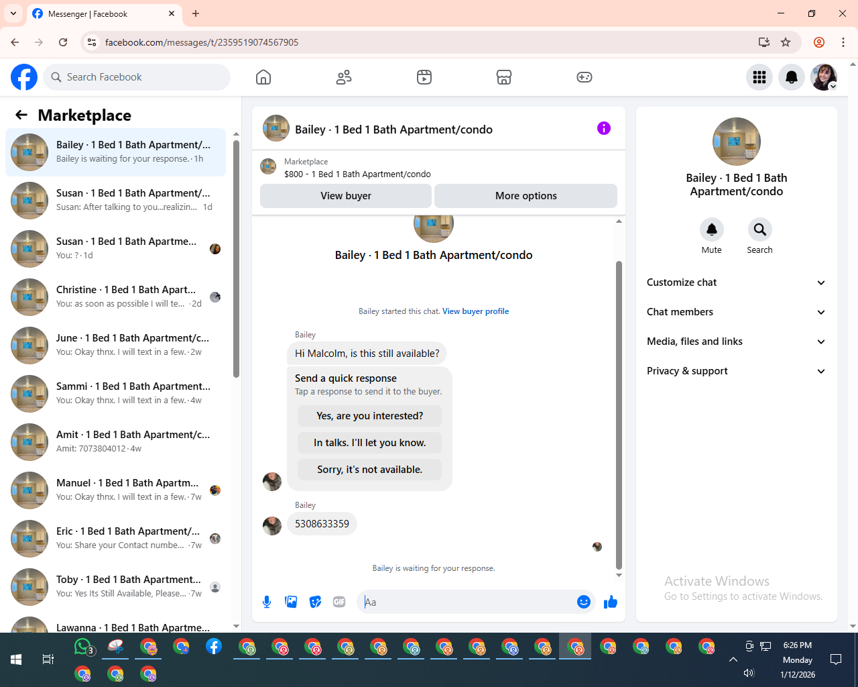The height and width of the screenshot is (687, 858).
Task: Open Susan's chat starting "After talking to you"
Action: (116, 201)
